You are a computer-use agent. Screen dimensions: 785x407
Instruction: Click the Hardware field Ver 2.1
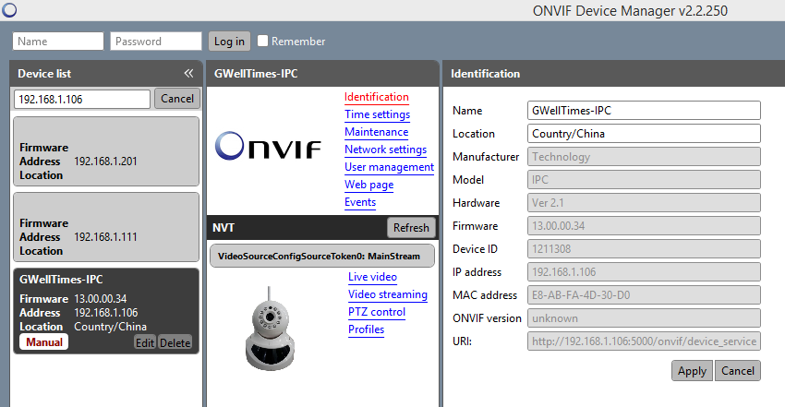[x=644, y=202]
